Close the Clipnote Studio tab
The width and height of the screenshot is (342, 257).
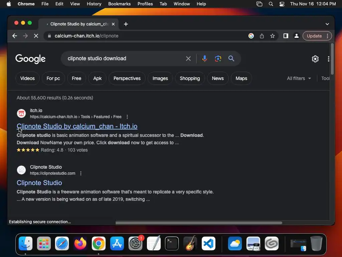pyautogui.click(x=113, y=24)
